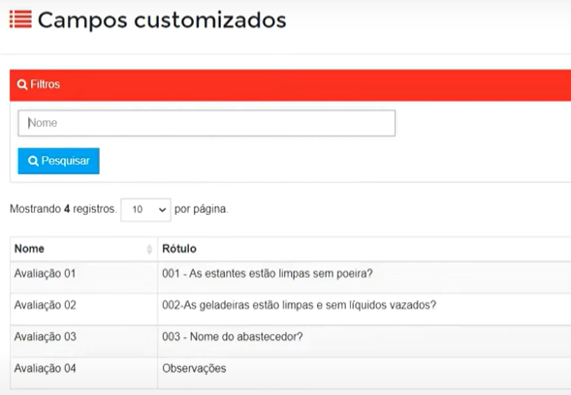
Task: Click the Rótulo column header
Action: pyautogui.click(x=179, y=249)
